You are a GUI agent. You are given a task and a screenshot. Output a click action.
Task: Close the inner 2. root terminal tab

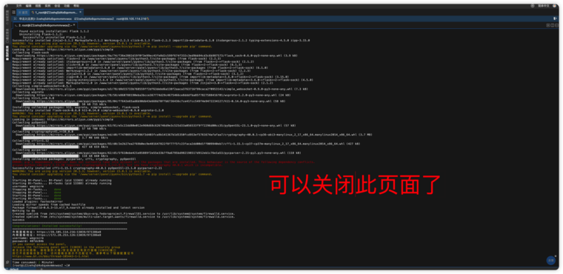74,25
